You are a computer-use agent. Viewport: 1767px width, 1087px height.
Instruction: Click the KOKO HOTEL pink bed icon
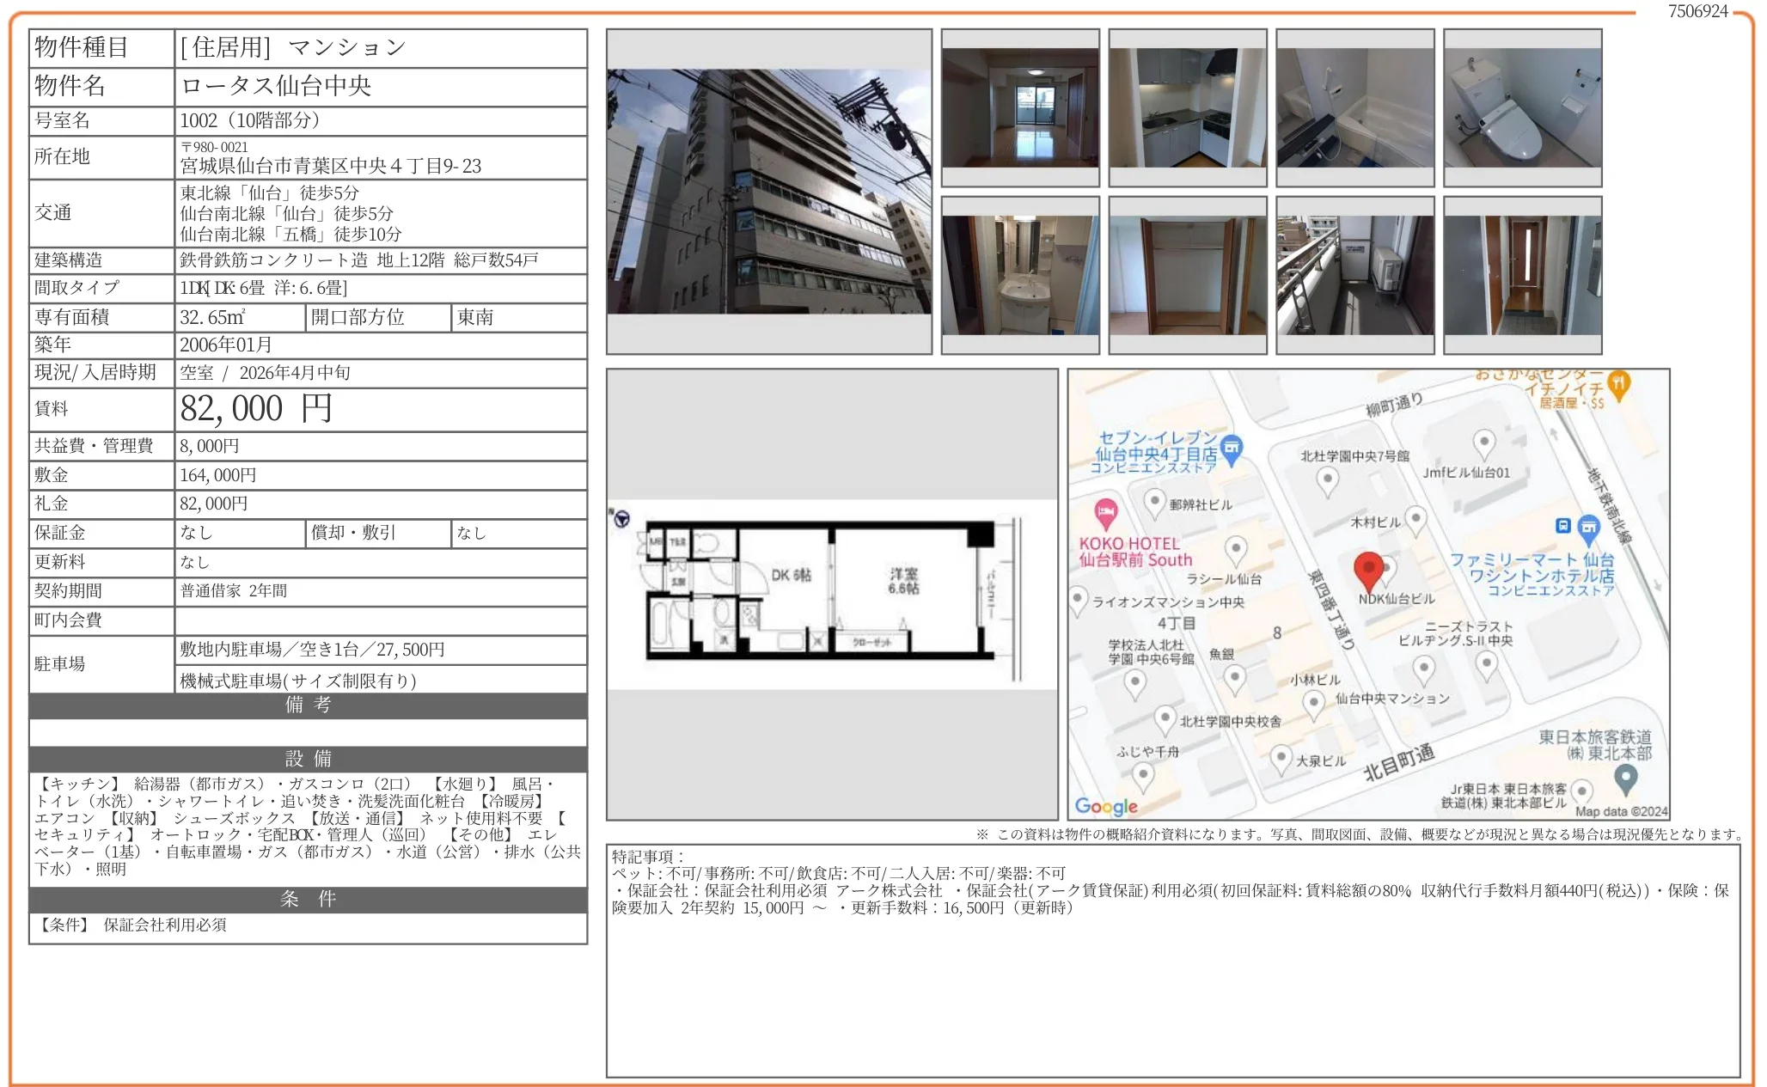coord(1106,513)
